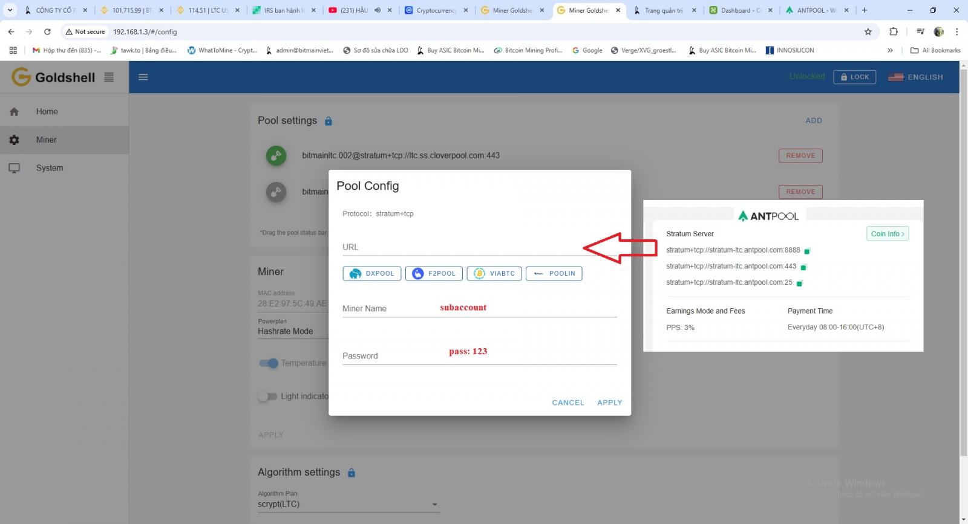This screenshot has width=968, height=524.
Task: Click the Password input field
Action: coord(480,356)
